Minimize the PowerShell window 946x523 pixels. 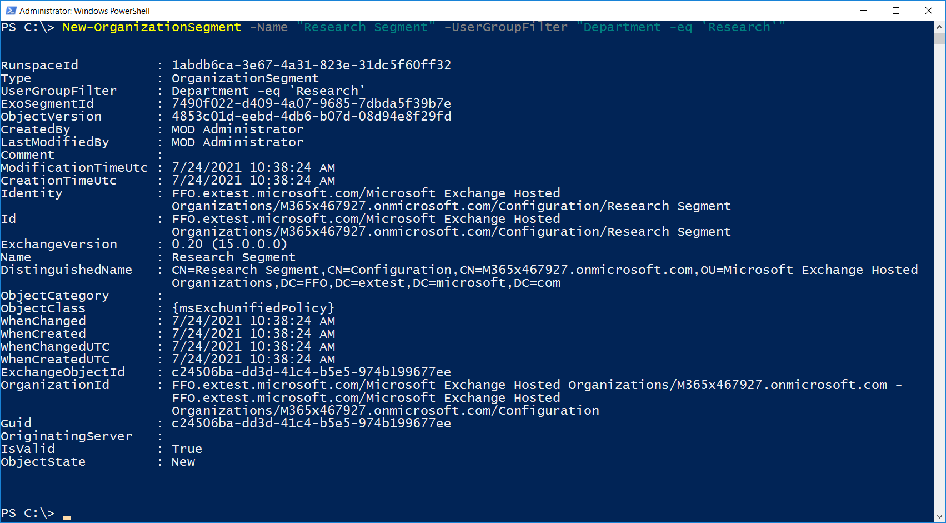click(x=864, y=11)
